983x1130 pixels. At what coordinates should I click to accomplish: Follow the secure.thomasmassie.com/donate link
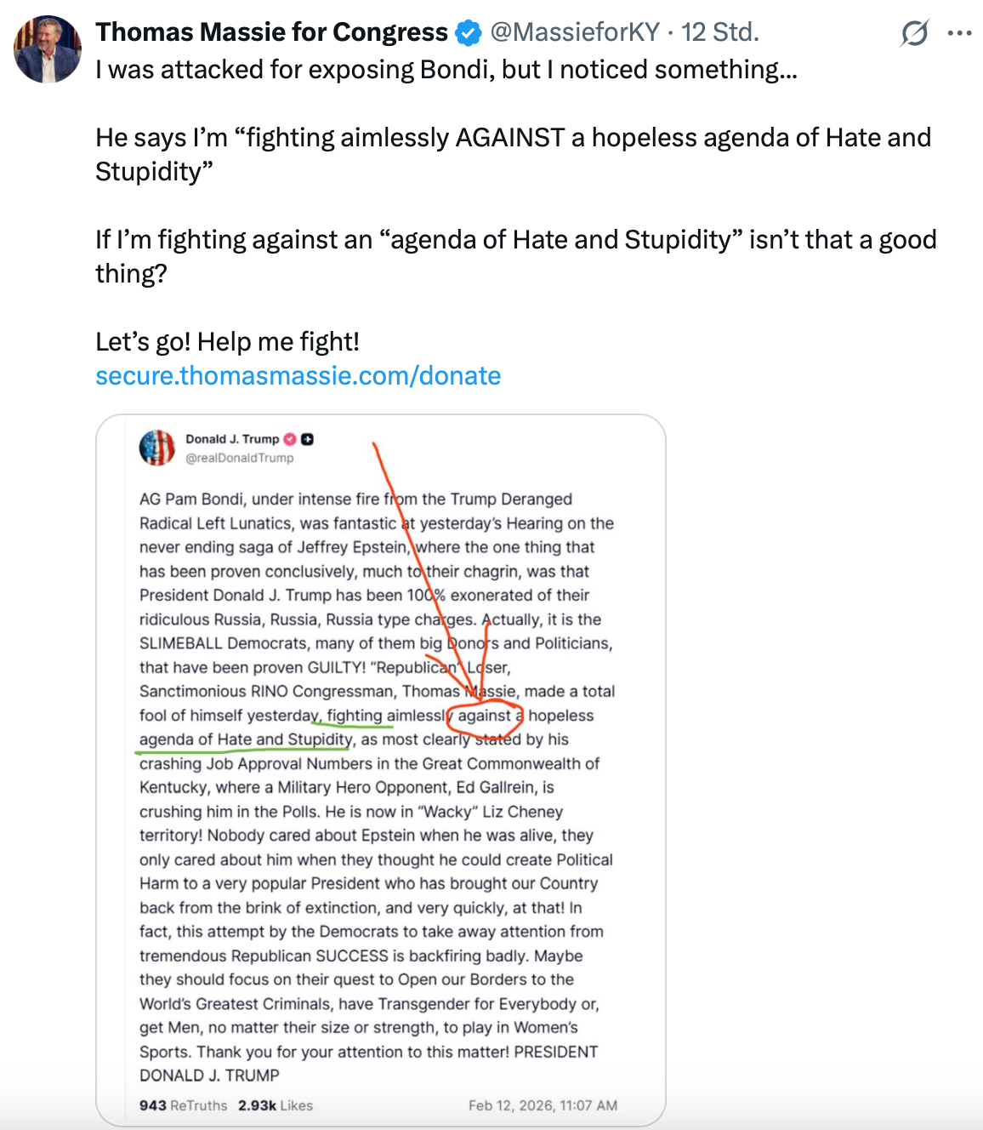298,376
